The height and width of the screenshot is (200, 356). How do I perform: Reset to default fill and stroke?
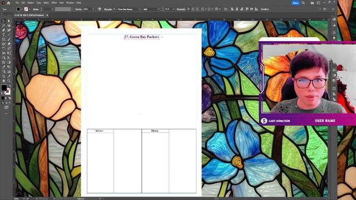pos(2,93)
